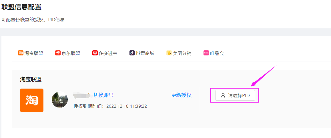Click the 切换账号 link
Screen dimensions: 331x138
[103, 95]
